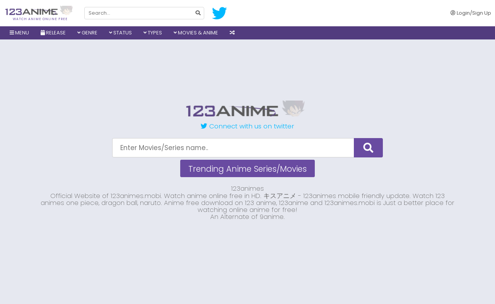Image resolution: width=495 pixels, height=304 pixels.
Task: Click "An Alternate of 9anime." text
Action: (x=247, y=217)
